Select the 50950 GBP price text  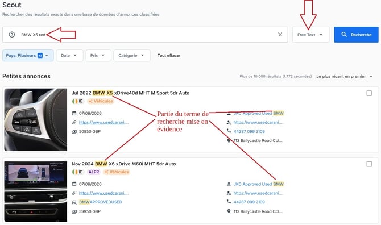90,132
